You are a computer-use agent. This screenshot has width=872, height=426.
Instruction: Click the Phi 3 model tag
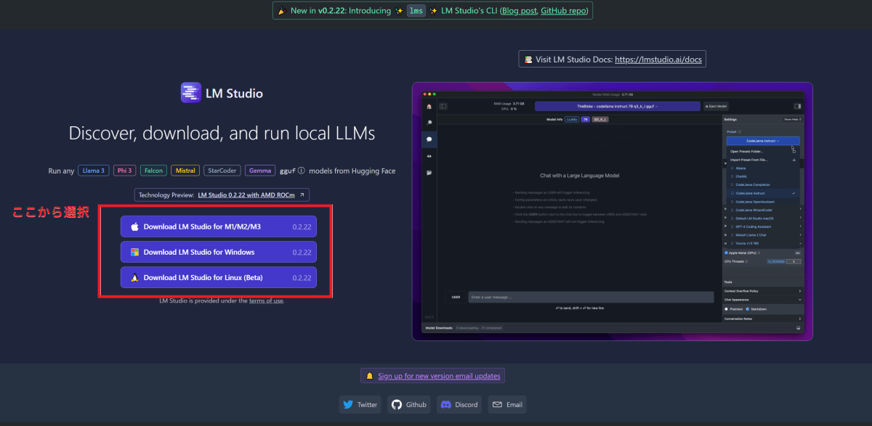pyautogui.click(x=124, y=171)
